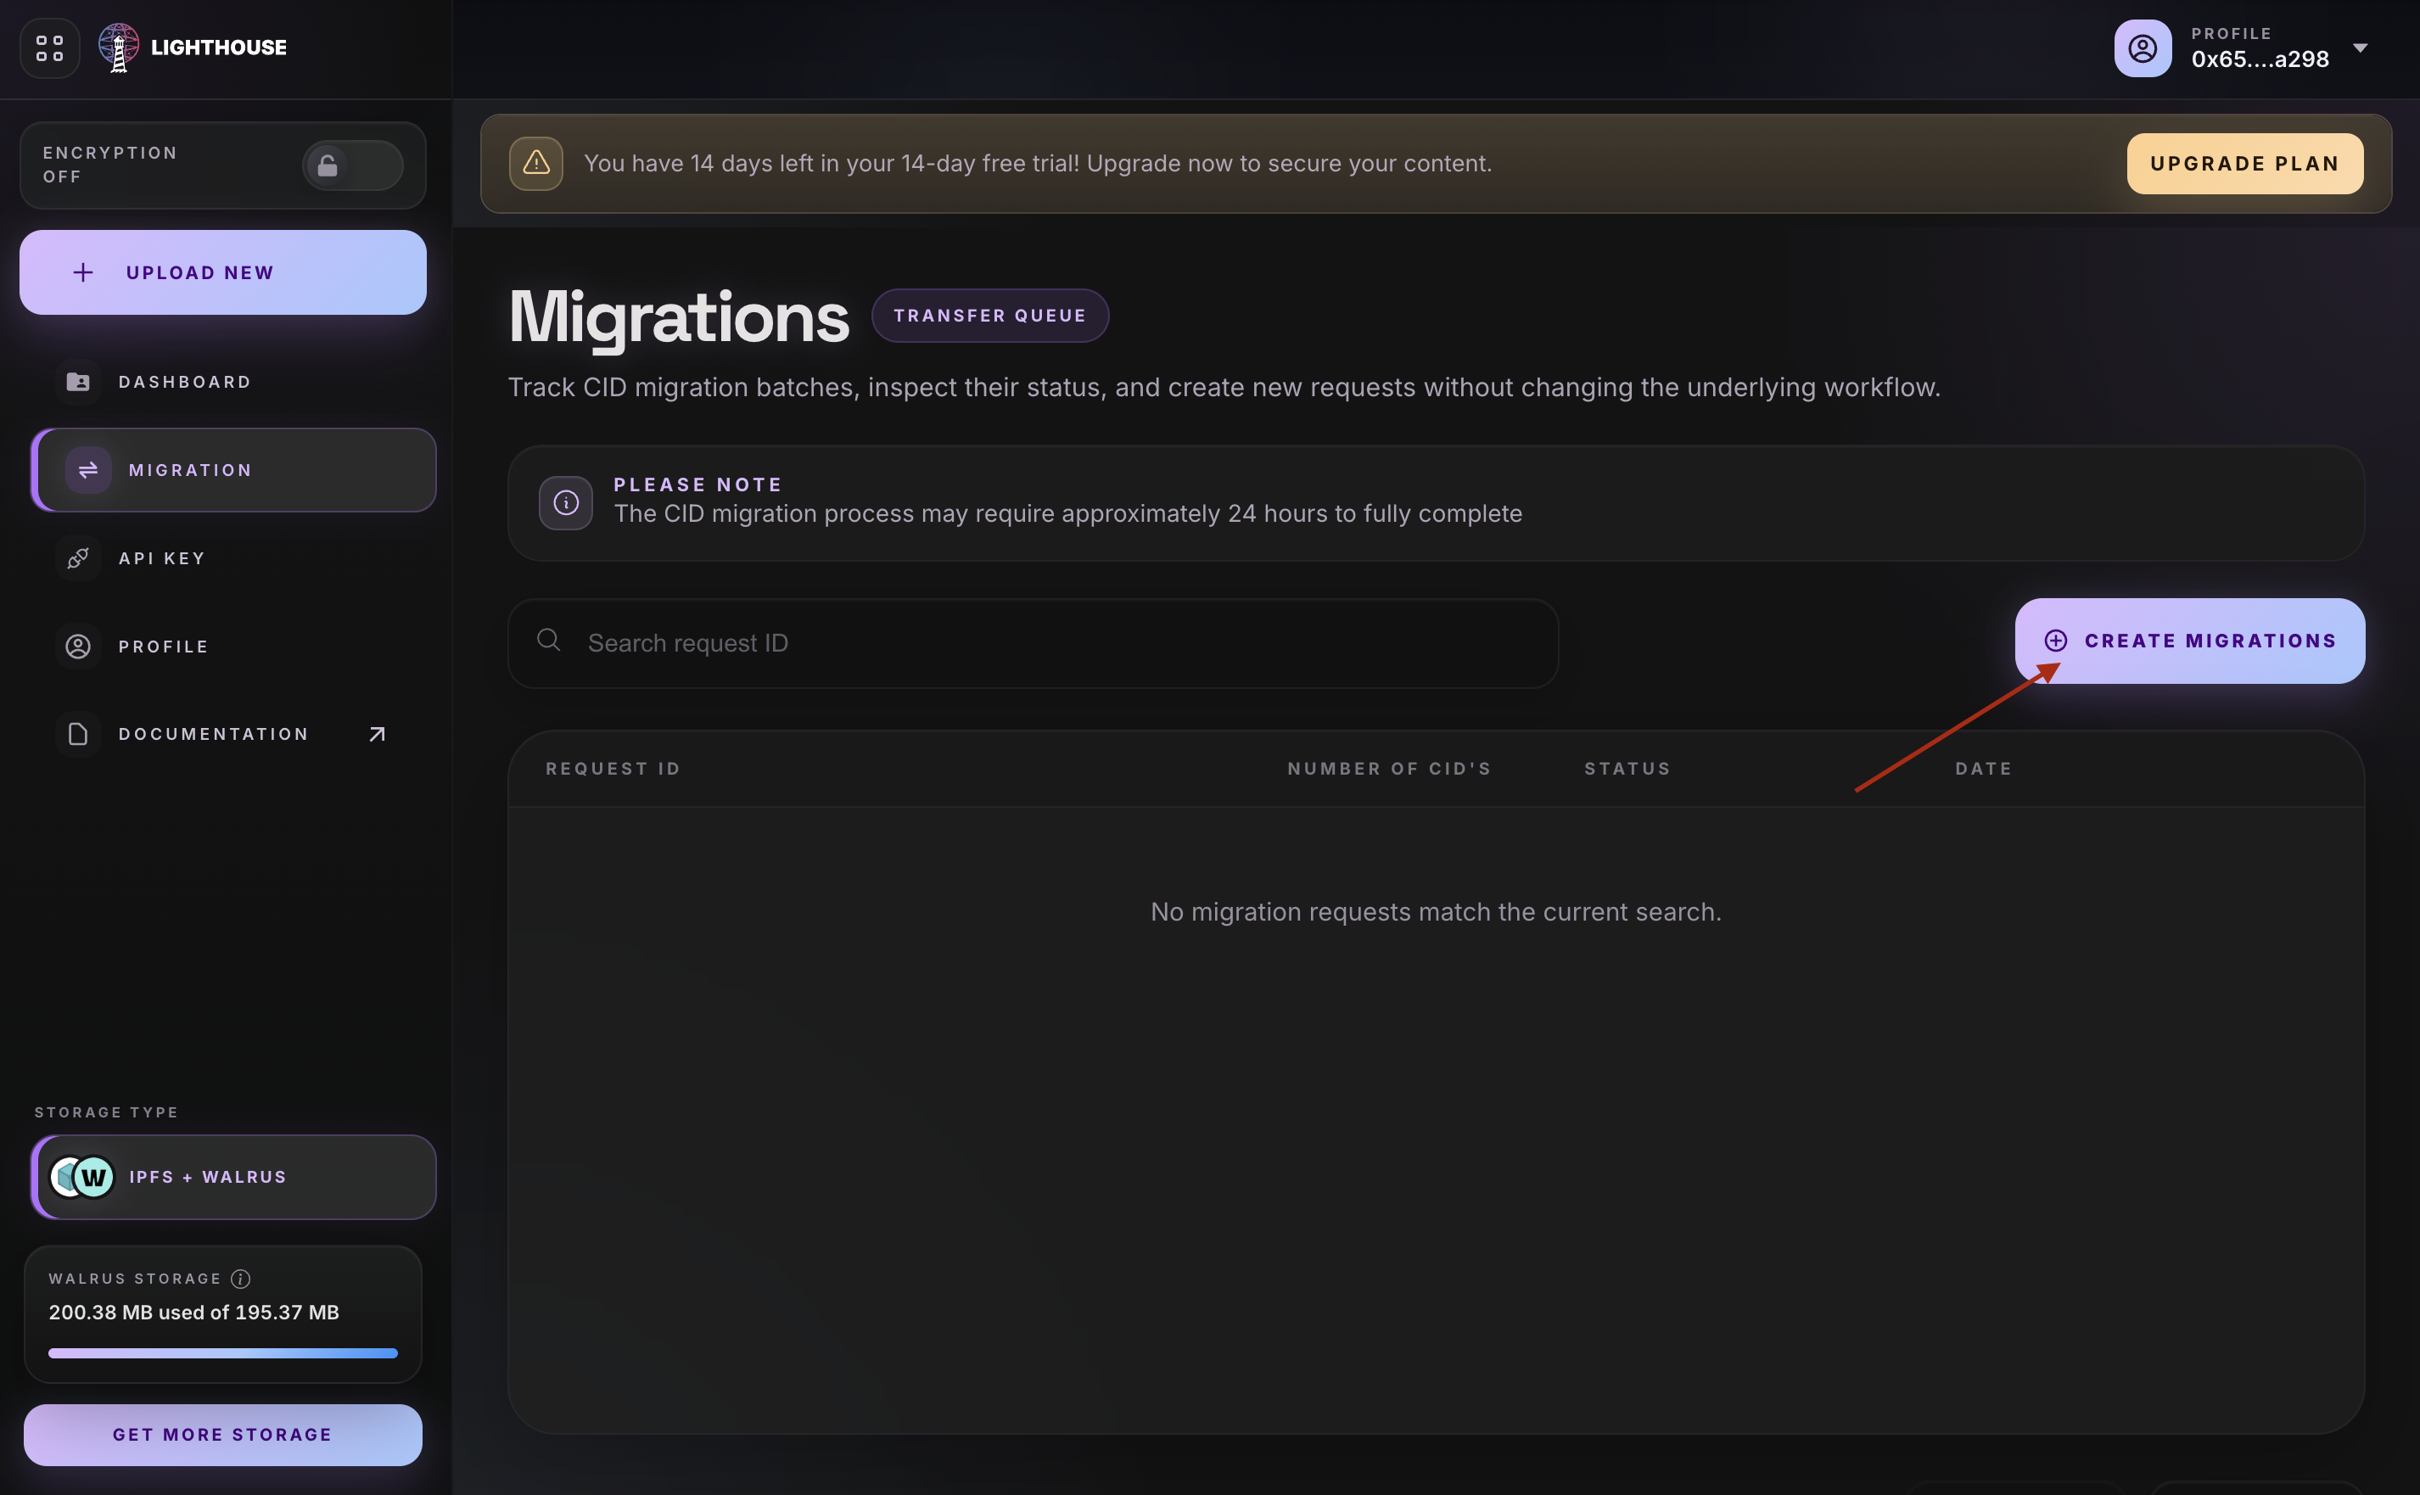2420x1495 pixels.
Task: Open the Dashboard menu item
Action: [x=233, y=382]
